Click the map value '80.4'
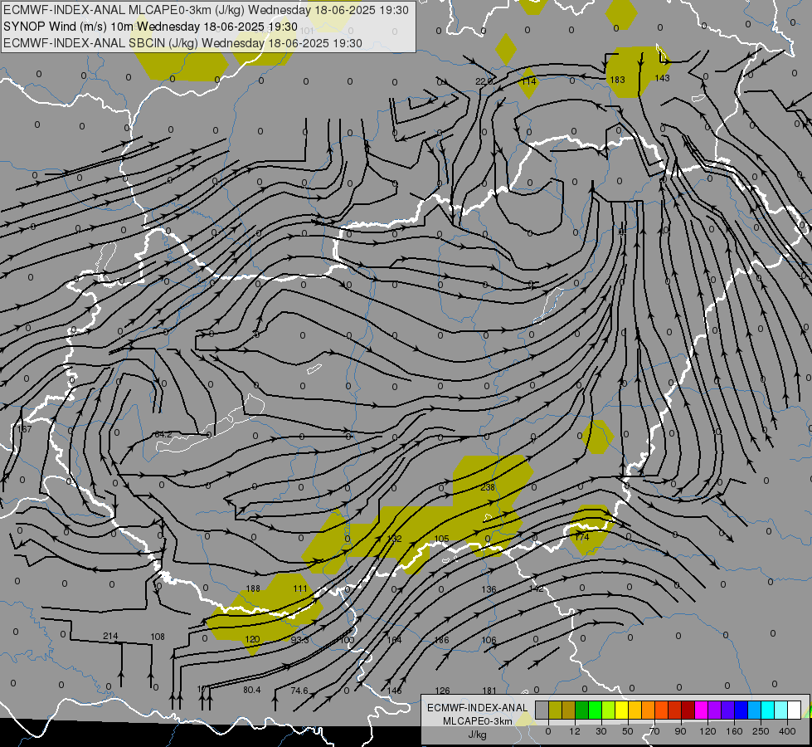 coord(251,690)
